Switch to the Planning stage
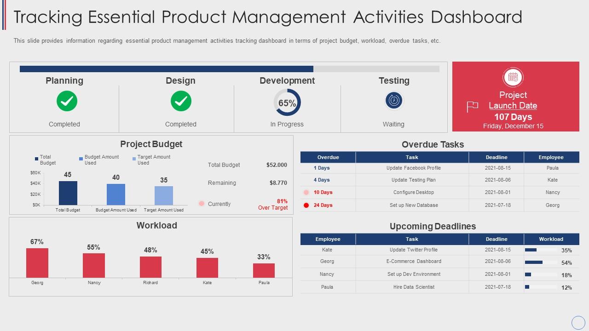The height and width of the screenshot is (331, 589). pos(64,80)
